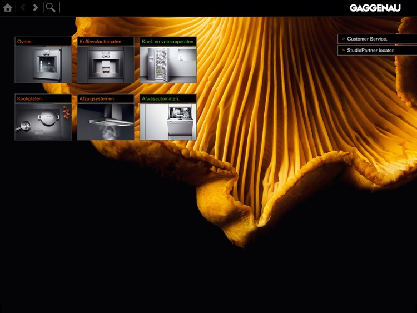Select the Koffievolautomaten. category title
Screen dimensions: 417x313
[x=101, y=42]
